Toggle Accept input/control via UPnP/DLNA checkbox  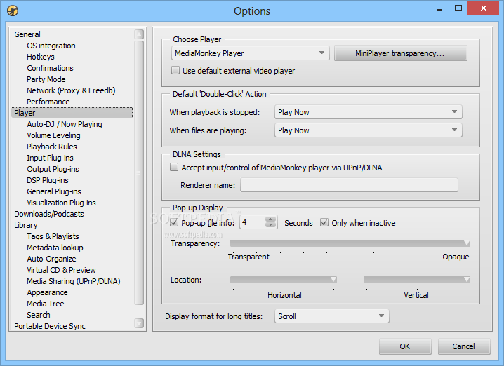174,167
